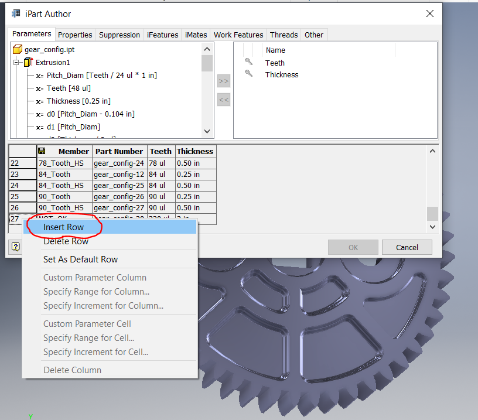Click the parameter icon for Pitch_Diam

point(40,76)
